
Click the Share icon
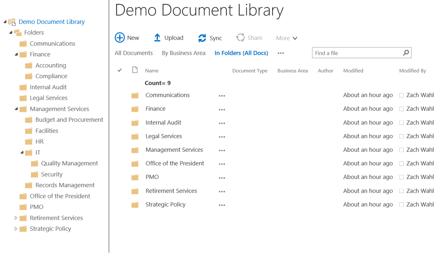click(x=241, y=37)
